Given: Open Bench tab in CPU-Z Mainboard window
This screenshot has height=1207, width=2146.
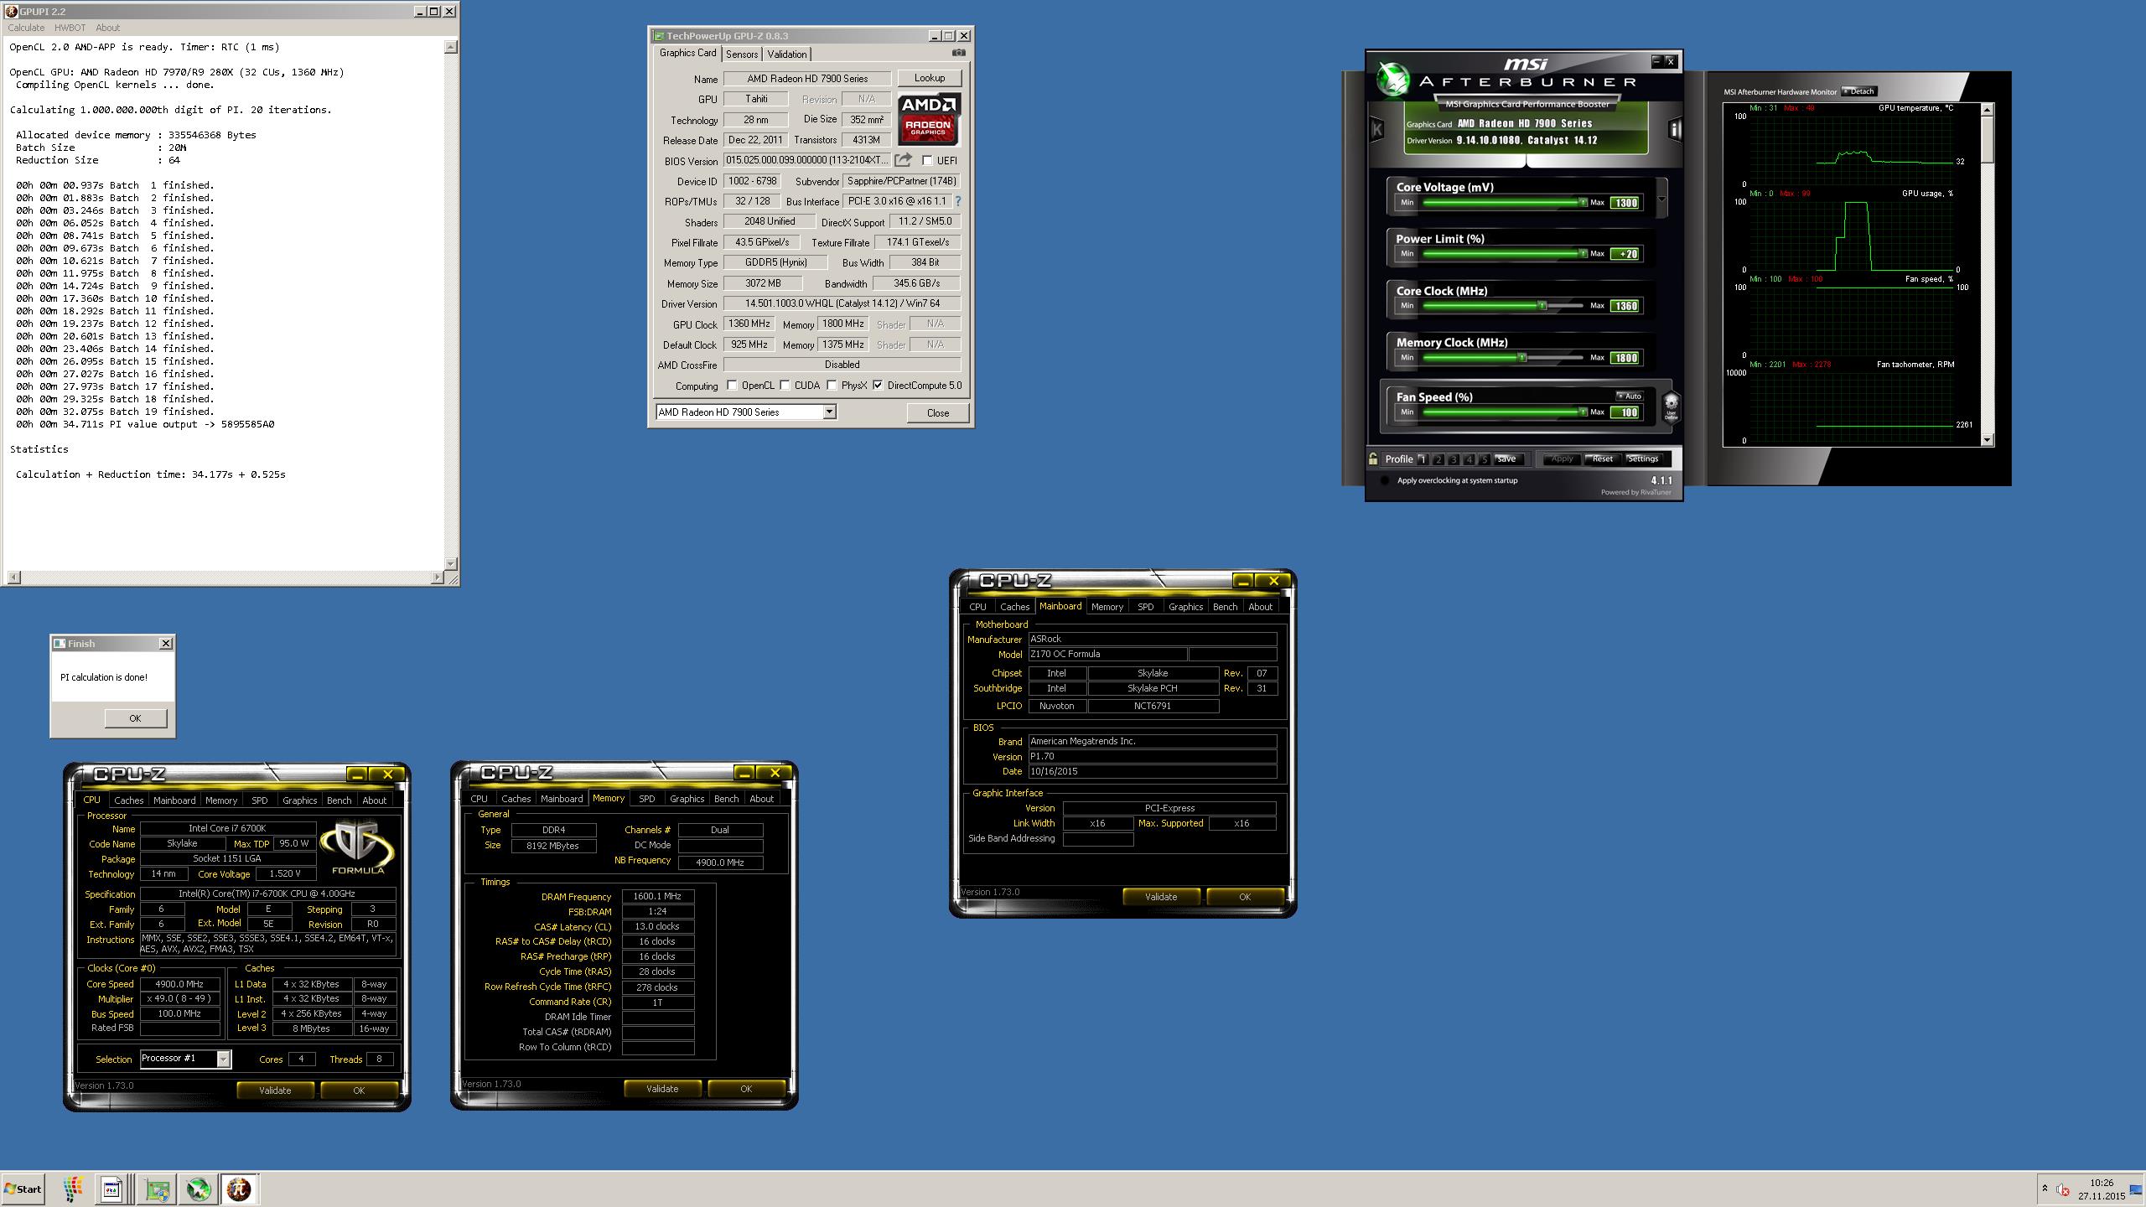Looking at the screenshot, I should point(1225,607).
